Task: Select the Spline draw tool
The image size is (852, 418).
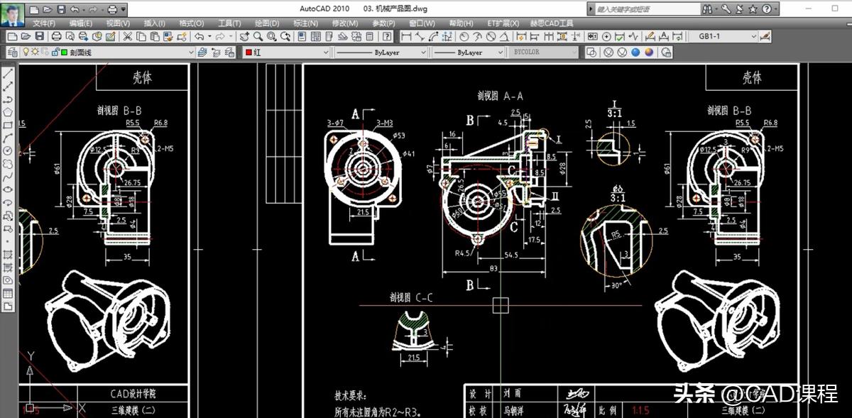Action: click(8, 176)
